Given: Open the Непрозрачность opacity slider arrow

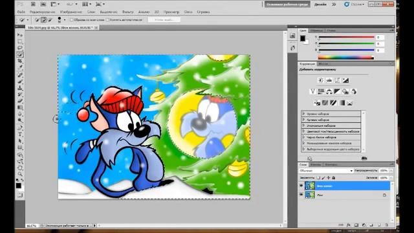Looking at the screenshot, I should 391,171.
